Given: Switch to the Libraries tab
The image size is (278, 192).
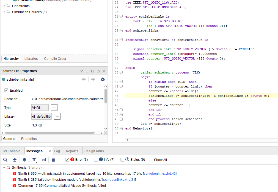Looking at the screenshot, I should click(x=31, y=58).
